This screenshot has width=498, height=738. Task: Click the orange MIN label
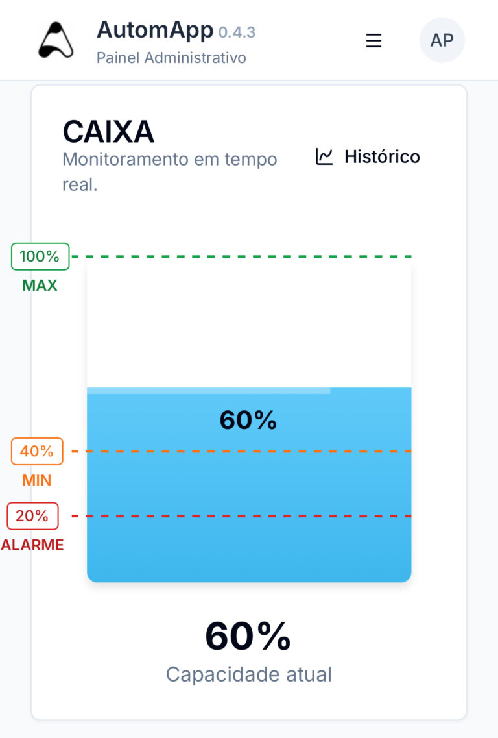[37, 480]
